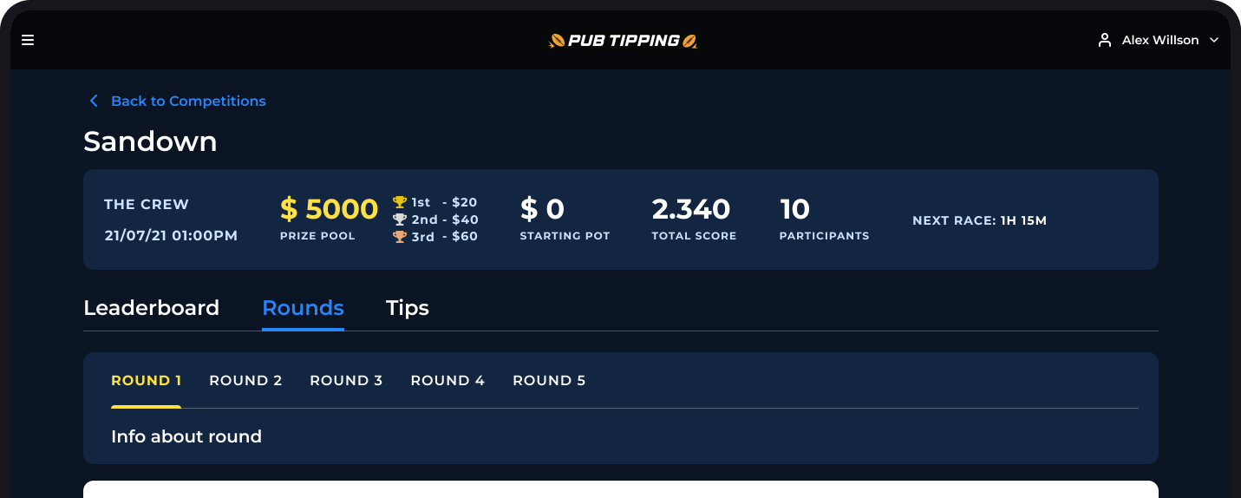1241x498 pixels.
Task: Click the back chevron arrow icon
Action: tap(94, 101)
